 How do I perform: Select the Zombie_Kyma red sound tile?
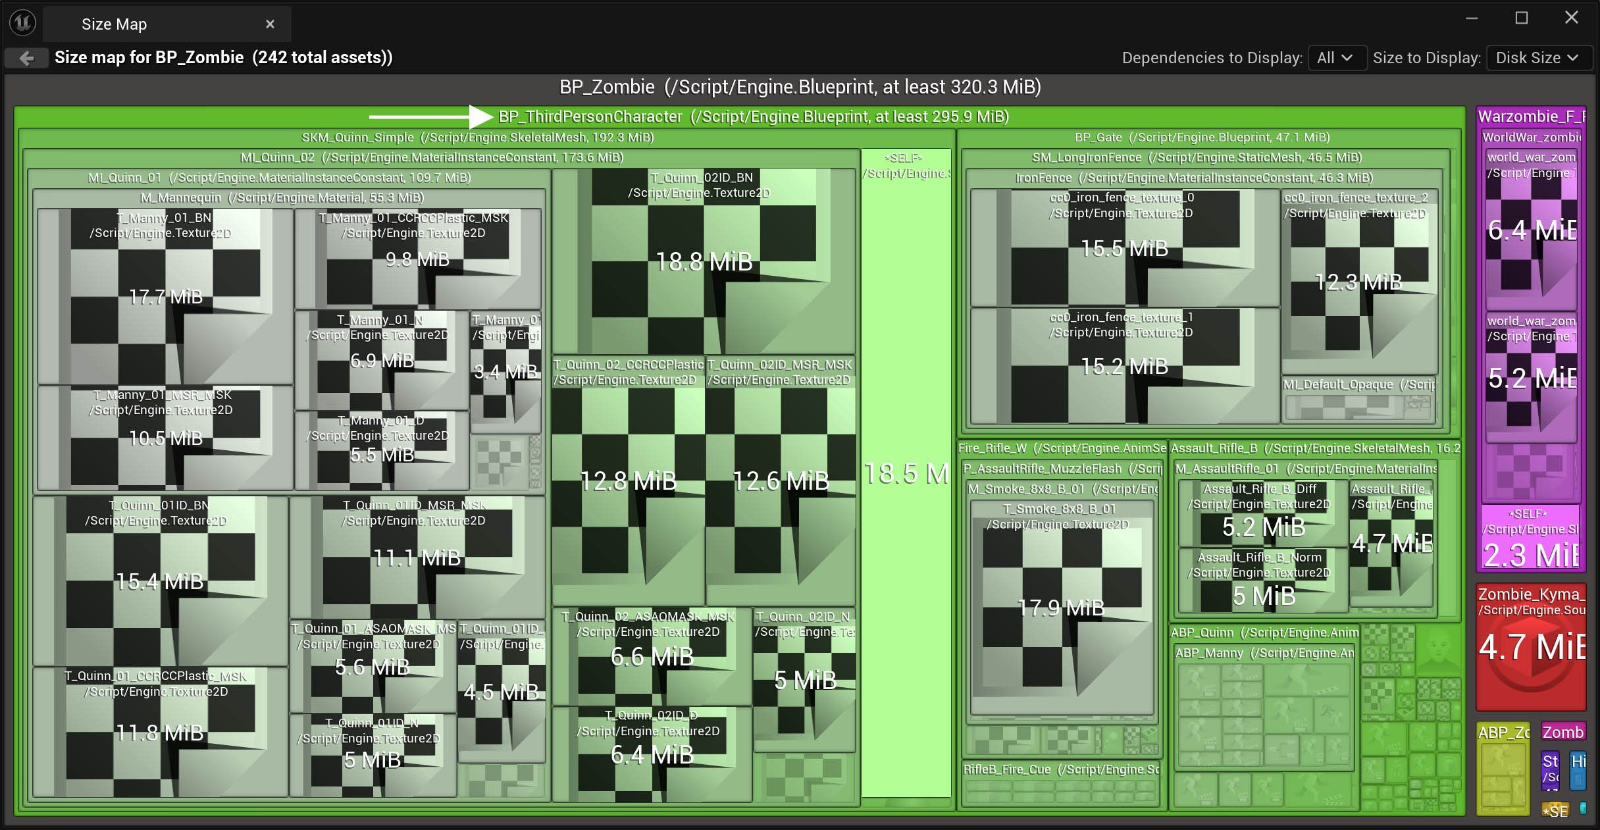[x=1531, y=646]
